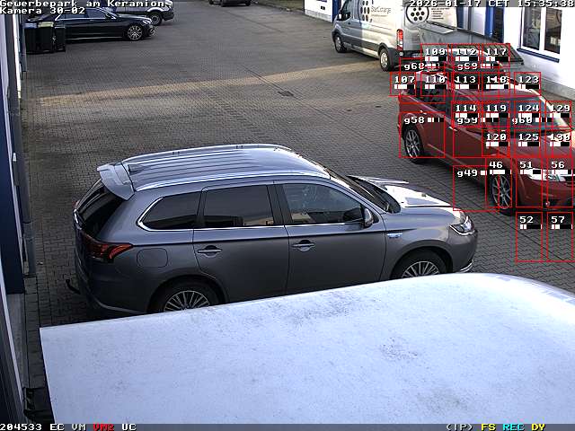575x431 pixels.
Task: Click the REC status indicator
Action: coord(513,427)
